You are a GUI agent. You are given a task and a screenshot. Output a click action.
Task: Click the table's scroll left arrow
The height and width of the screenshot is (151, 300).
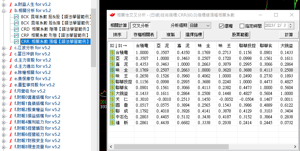coord(111,147)
